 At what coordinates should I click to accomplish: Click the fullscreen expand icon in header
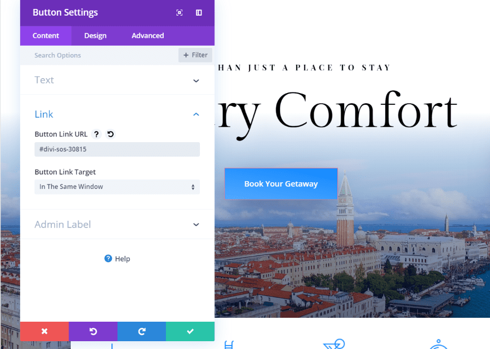pos(179,12)
